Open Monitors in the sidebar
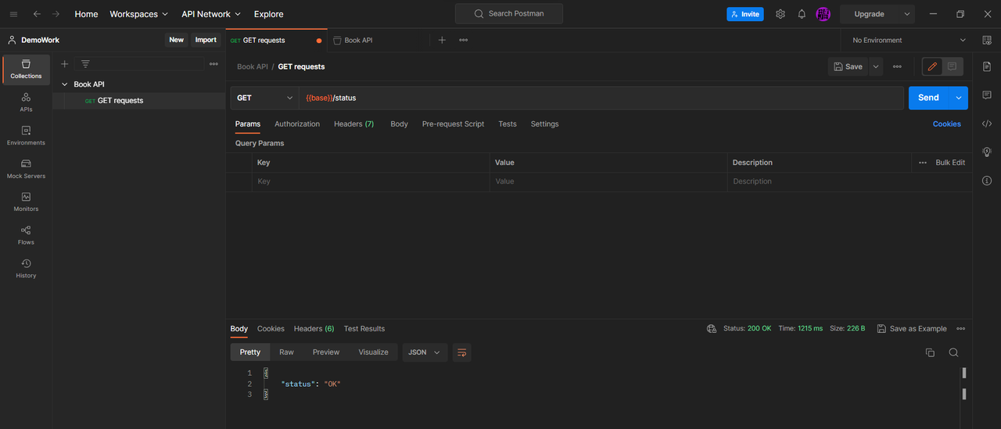 26,202
